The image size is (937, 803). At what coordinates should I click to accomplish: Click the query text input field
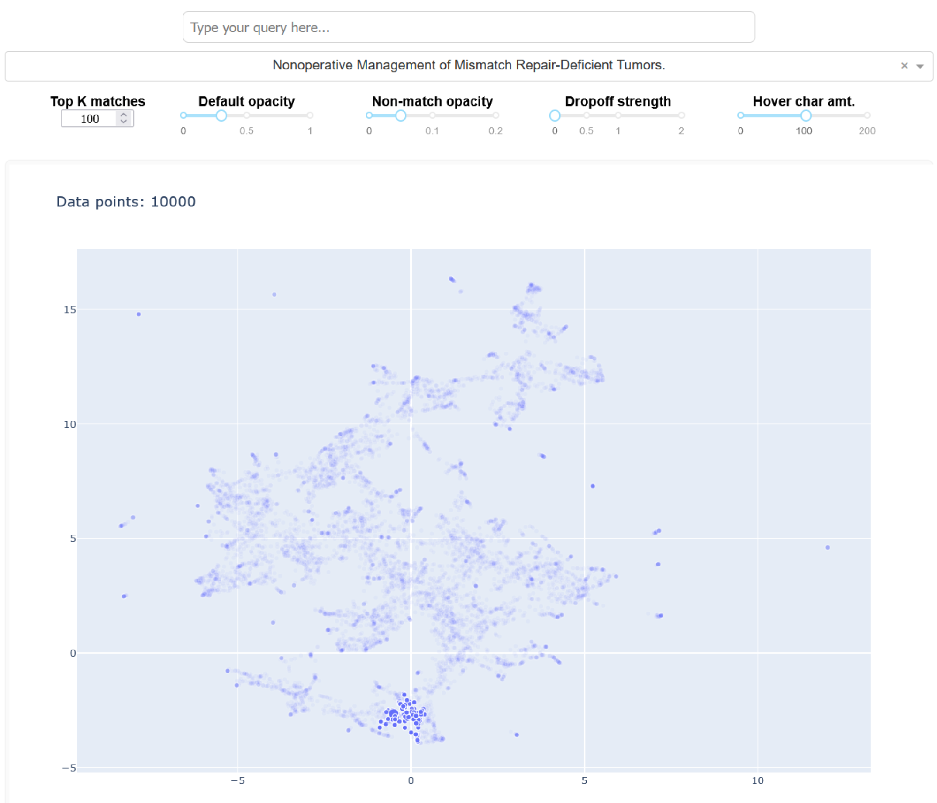coord(468,27)
